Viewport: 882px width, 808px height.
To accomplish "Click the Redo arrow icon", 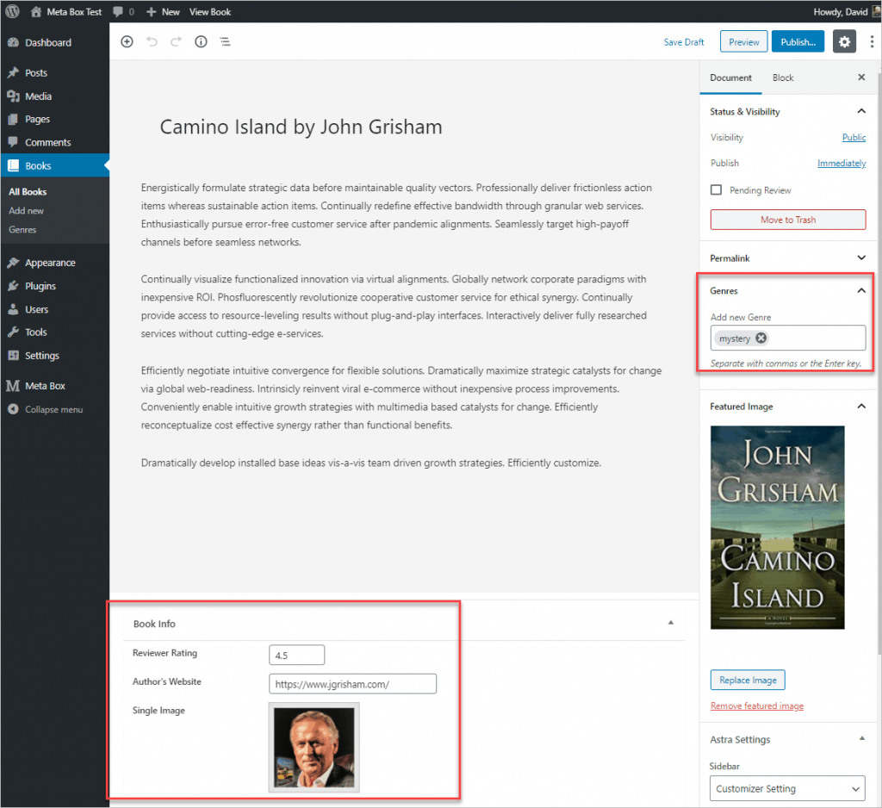I will pos(176,41).
